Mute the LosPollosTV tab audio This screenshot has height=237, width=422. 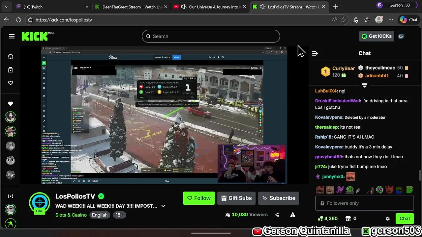tap(263, 7)
